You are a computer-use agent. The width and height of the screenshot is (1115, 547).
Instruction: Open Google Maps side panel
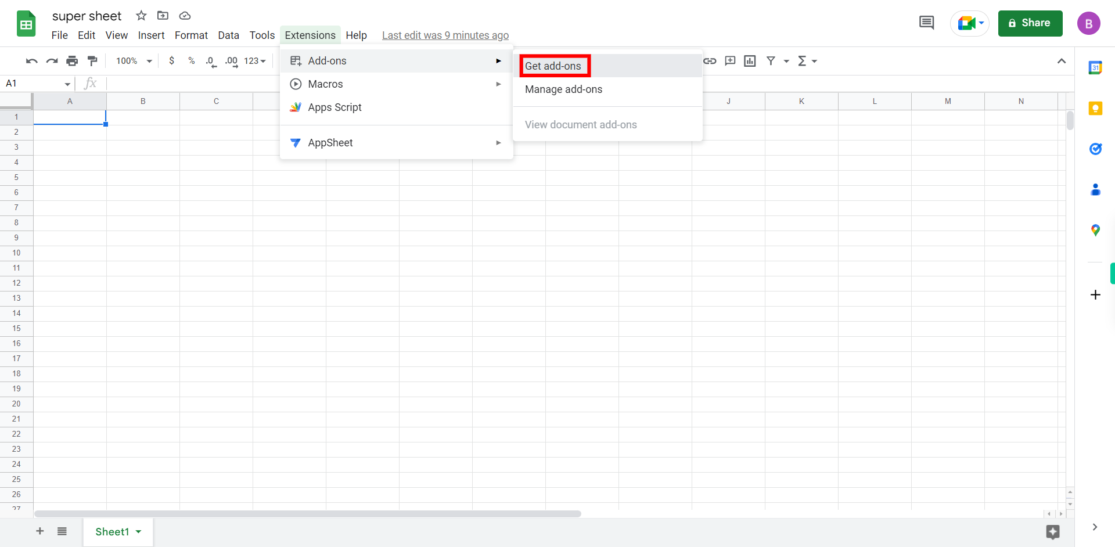coord(1095,231)
